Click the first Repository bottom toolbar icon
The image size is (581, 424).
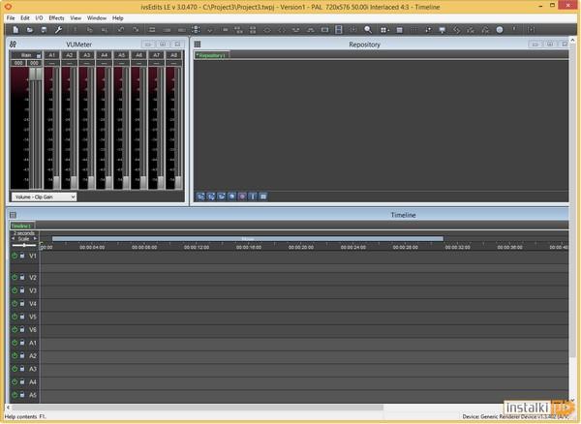[x=200, y=197]
